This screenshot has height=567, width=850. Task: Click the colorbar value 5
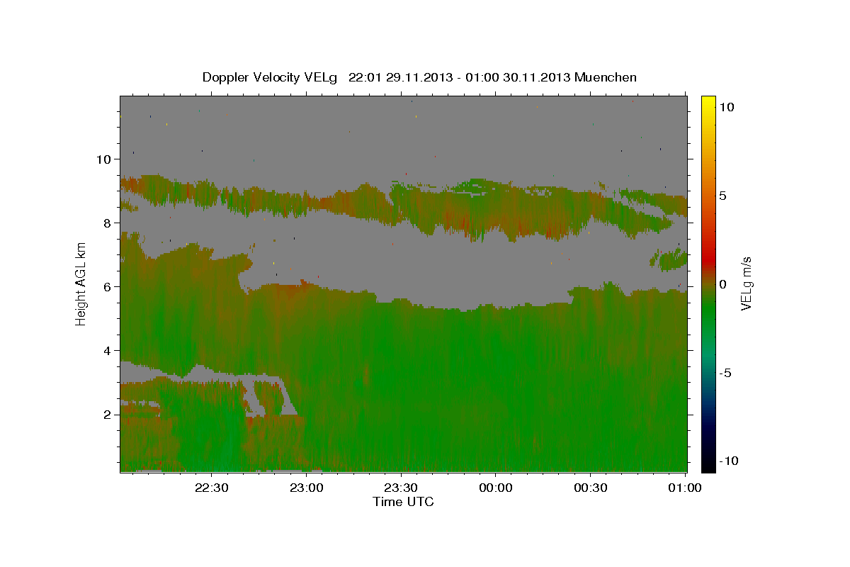click(x=723, y=196)
